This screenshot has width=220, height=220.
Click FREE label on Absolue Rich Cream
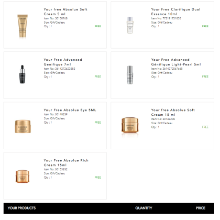click(98, 177)
